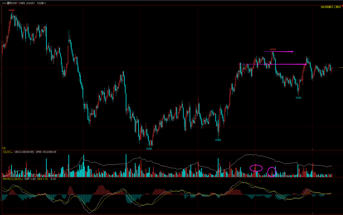Click the yellow price marker at right edge
This screenshot has height=215, width=343.
(341, 68)
